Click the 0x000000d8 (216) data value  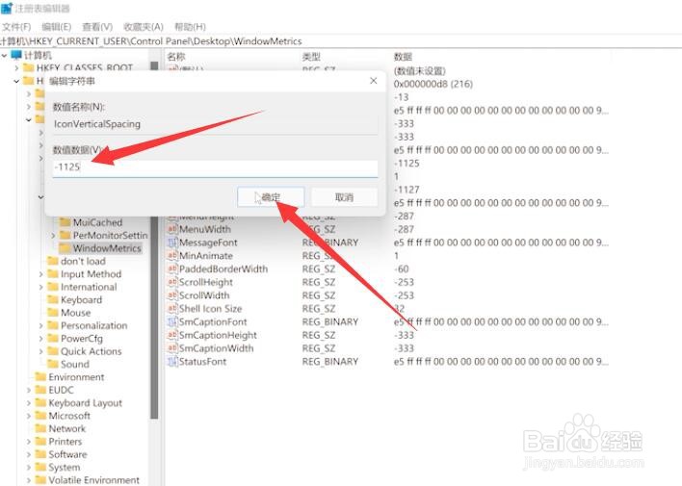click(433, 84)
